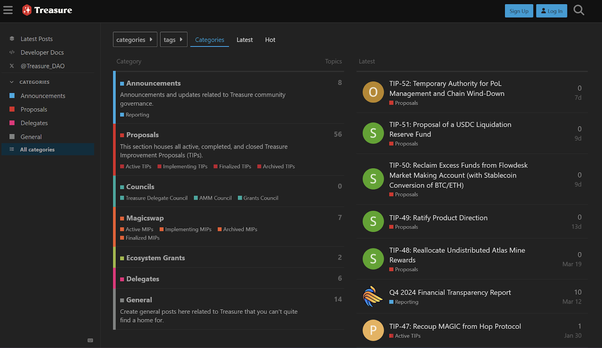
Task: Select the Categories tab
Action: (210, 40)
